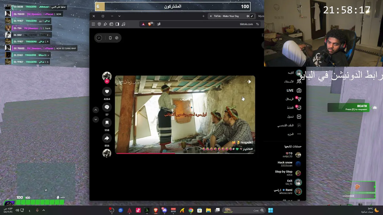
Task: Open the top sidebar profile avatar item
Action: point(299,73)
